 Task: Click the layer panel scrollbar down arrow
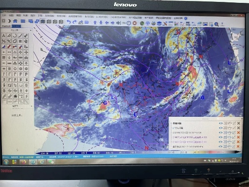point(242,147)
